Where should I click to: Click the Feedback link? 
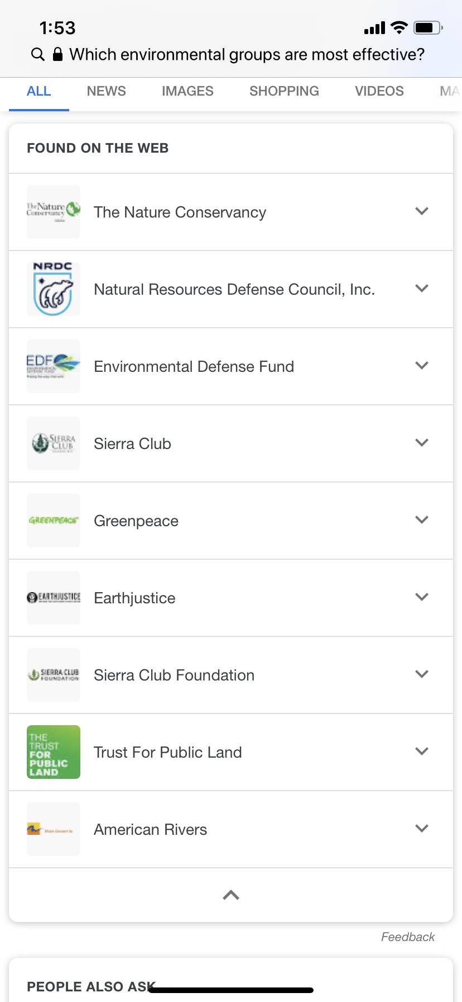pyautogui.click(x=408, y=937)
